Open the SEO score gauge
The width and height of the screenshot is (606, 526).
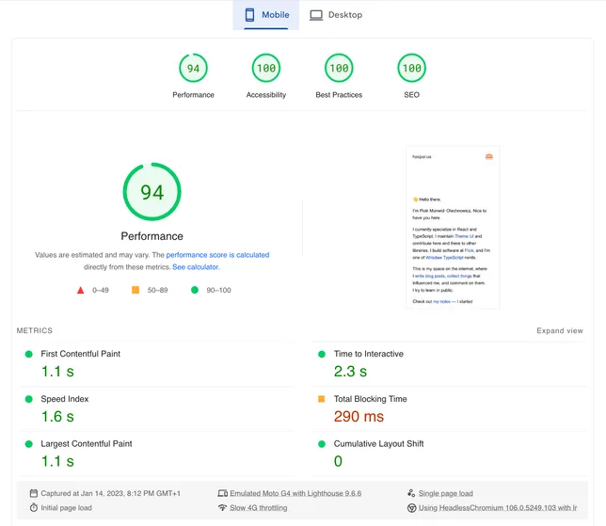pyautogui.click(x=411, y=69)
